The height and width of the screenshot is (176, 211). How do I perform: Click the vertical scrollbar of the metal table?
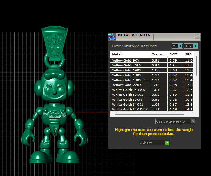[196, 66]
